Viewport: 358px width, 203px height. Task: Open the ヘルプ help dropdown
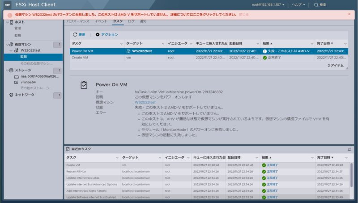(298, 4)
